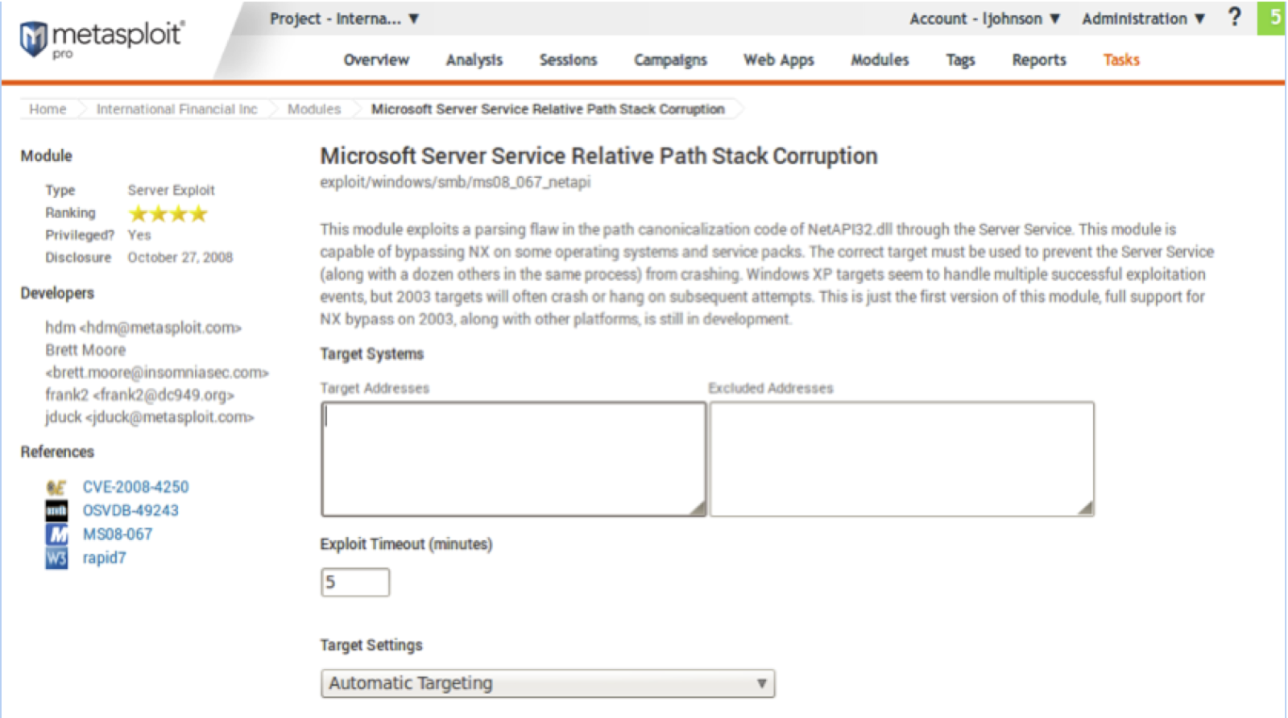This screenshot has width=1288, height=718.
Task: Click the OSVDB reference icon
Action: (x=56, y=510)
